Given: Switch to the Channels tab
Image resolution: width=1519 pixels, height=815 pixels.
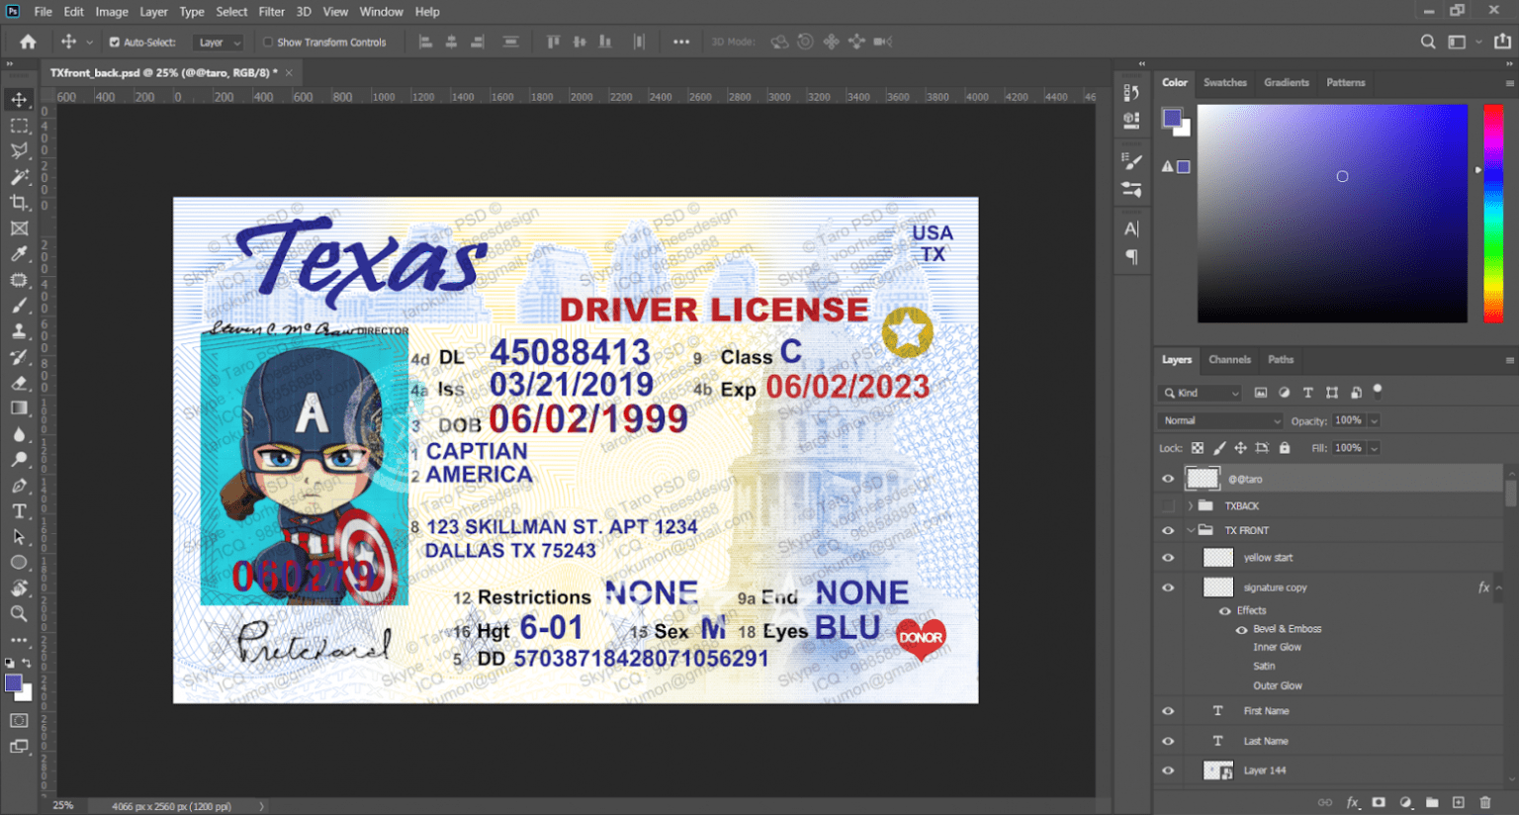Looking at the screenshot, I should click(1229, 360).
